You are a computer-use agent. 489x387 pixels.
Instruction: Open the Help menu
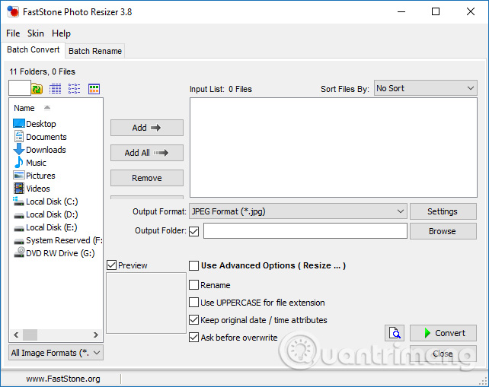(x=61, y=33)
